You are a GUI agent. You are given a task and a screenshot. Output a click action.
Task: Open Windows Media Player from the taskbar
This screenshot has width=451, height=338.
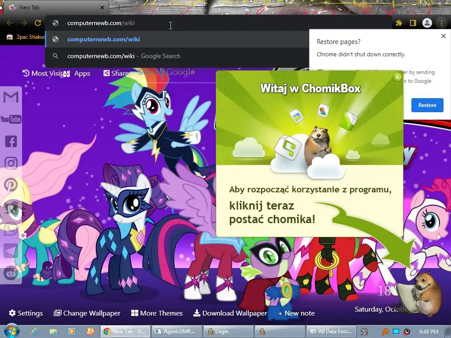(72, 331)
